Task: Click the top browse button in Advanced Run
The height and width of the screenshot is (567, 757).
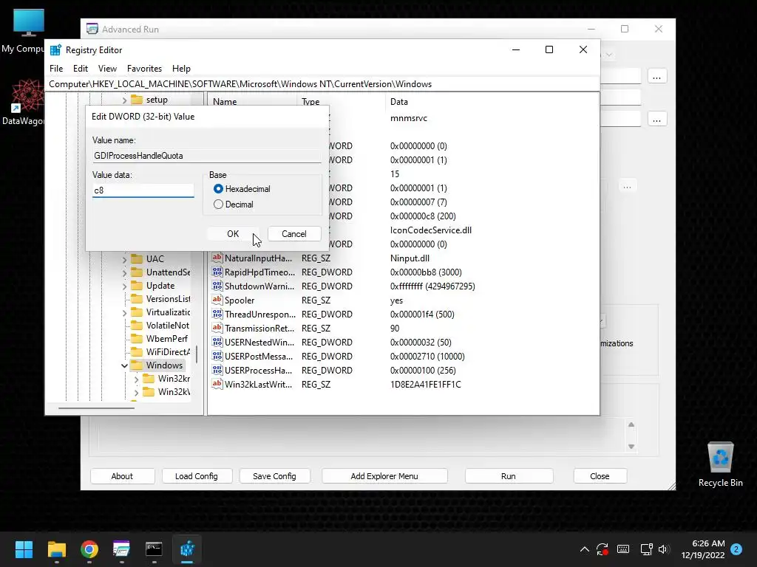Action: [657, 77]
